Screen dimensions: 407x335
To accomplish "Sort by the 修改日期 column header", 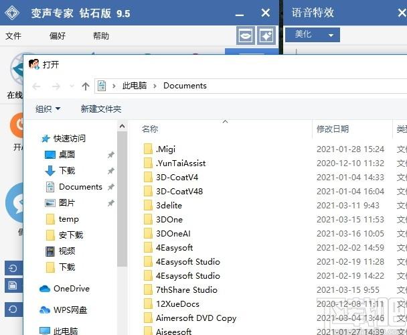I will [x=333, y=129].
